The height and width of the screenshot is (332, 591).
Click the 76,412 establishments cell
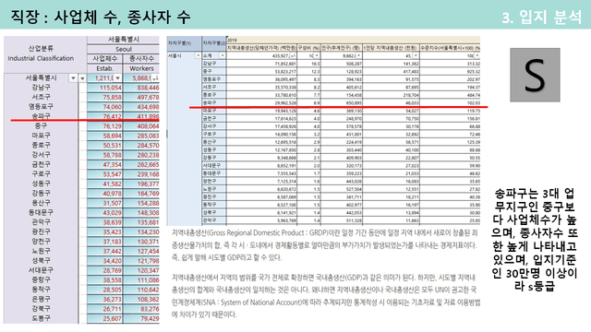[x=105, y=117]
